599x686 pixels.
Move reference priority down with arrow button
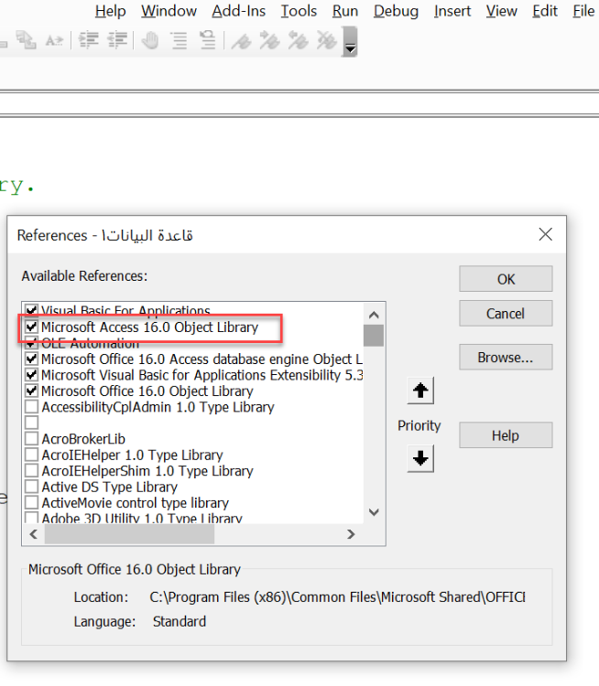pos(420,458)
